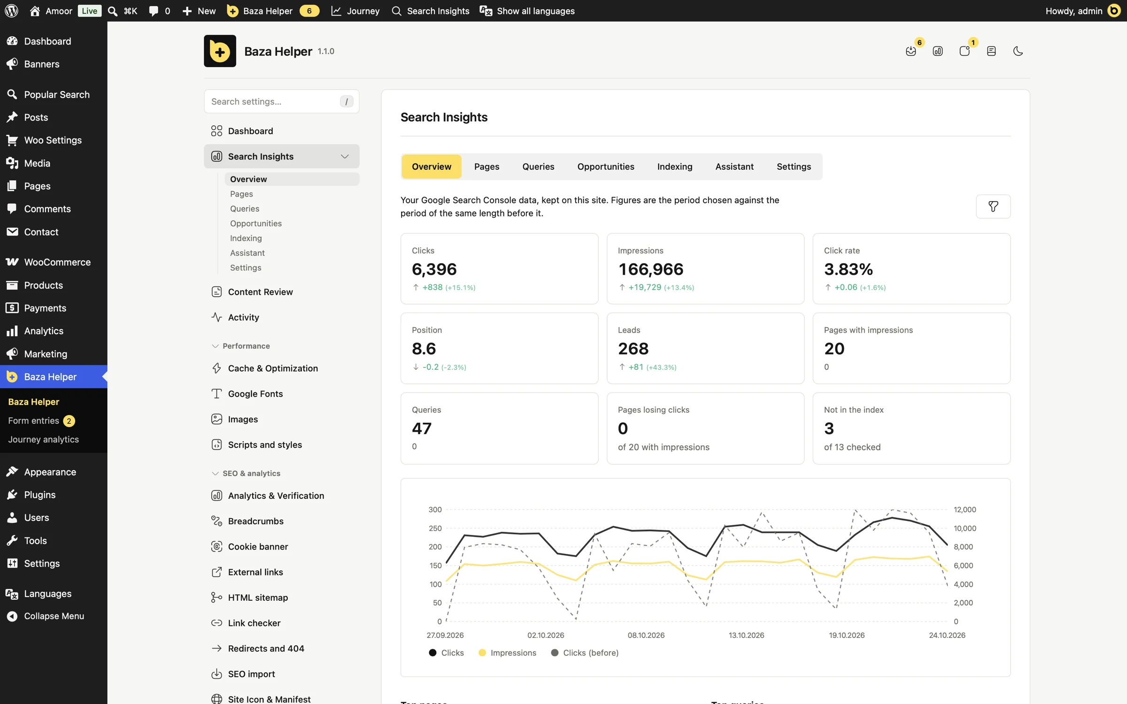The image size is (1127, 704).
Task: Open the Settings tab
Action: [793, 166]
